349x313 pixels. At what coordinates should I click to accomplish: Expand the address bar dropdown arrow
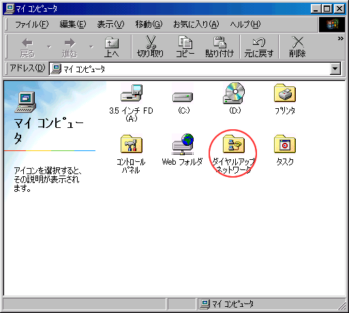point(335,69)
